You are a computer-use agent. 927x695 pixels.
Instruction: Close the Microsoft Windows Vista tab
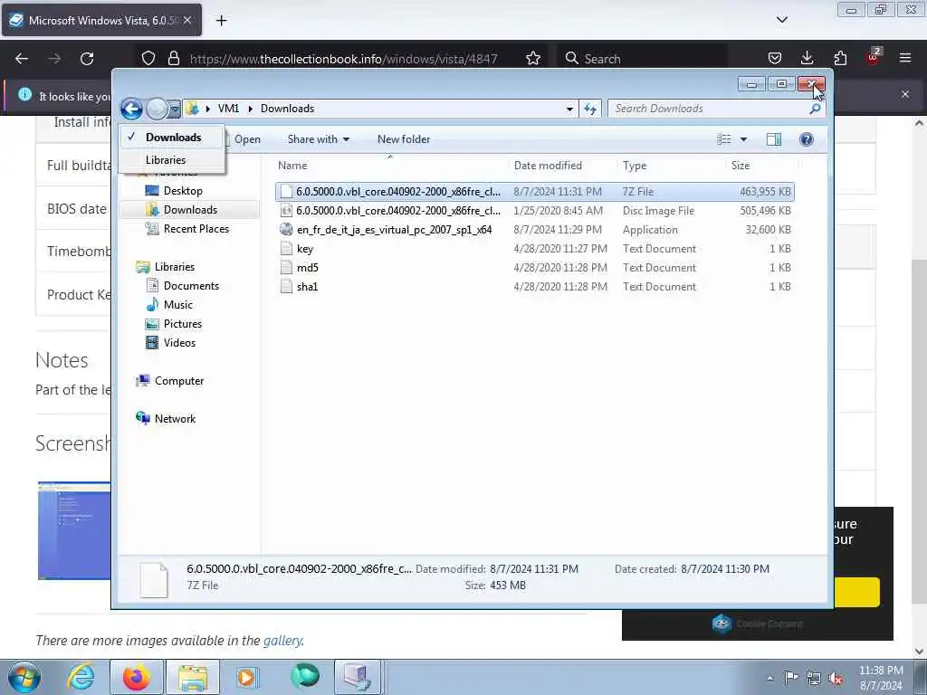click(x=187, y=20)
